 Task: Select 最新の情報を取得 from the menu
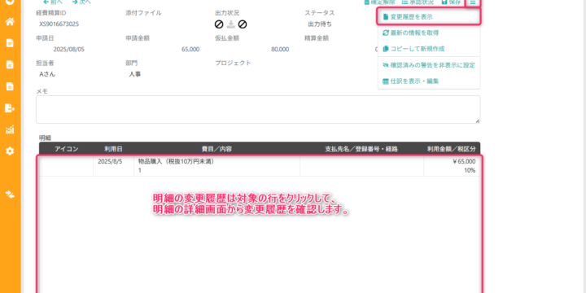click(x=429, y=33)
